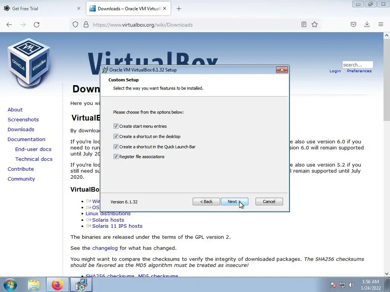Viewport: 390px width, 292px height.
Task: Open the Action Center flag icon
Action: point(333,285)
